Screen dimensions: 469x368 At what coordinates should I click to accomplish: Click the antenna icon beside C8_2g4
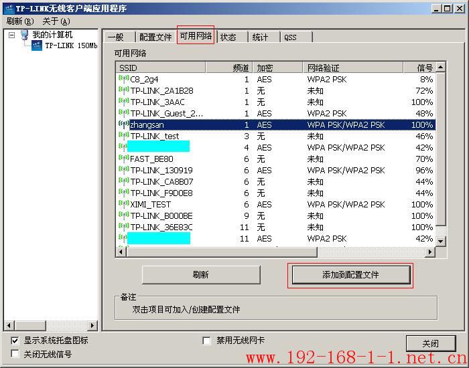(x=124, y=79)
